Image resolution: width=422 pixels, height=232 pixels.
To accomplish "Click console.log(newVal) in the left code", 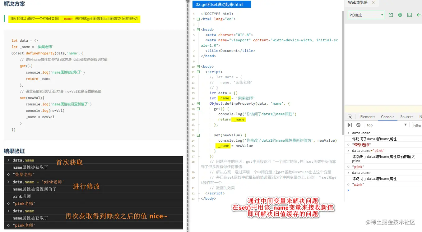I will [x=45, y=111].
